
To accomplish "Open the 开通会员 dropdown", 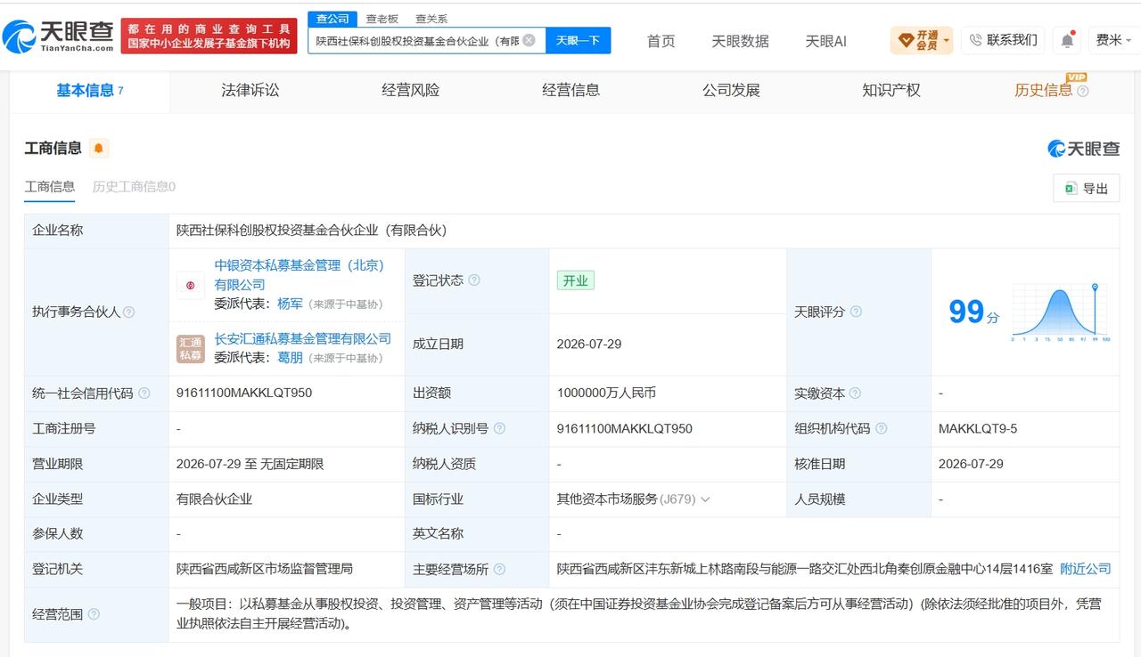I will 922,40.
